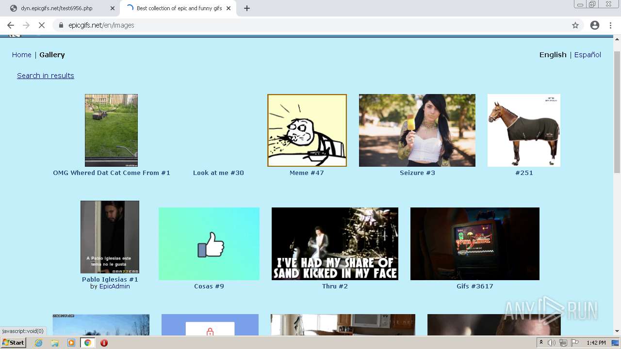Open the kitchen scene thumbnail in bottom row

[x=343, y=325]
